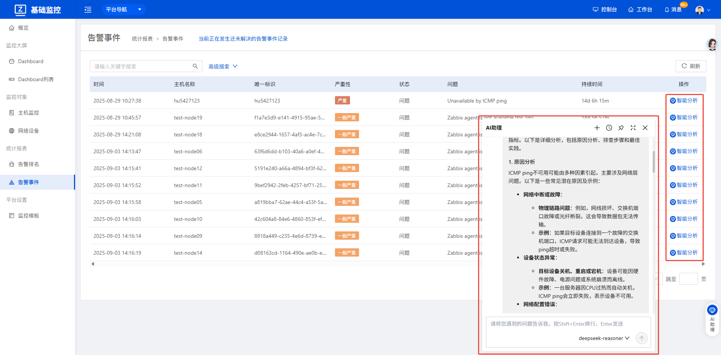721x355 pixels.
Task: Expand AI助理 panel to fullscreen
Action: [633, 128]
